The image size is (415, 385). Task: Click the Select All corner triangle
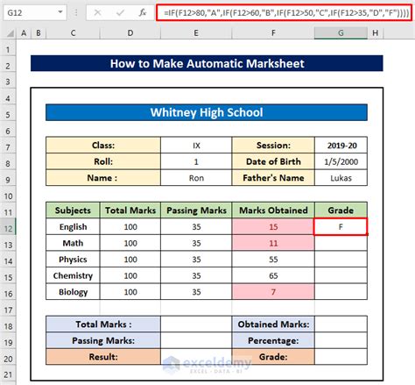pyautogui.click(x=10, y=33)
